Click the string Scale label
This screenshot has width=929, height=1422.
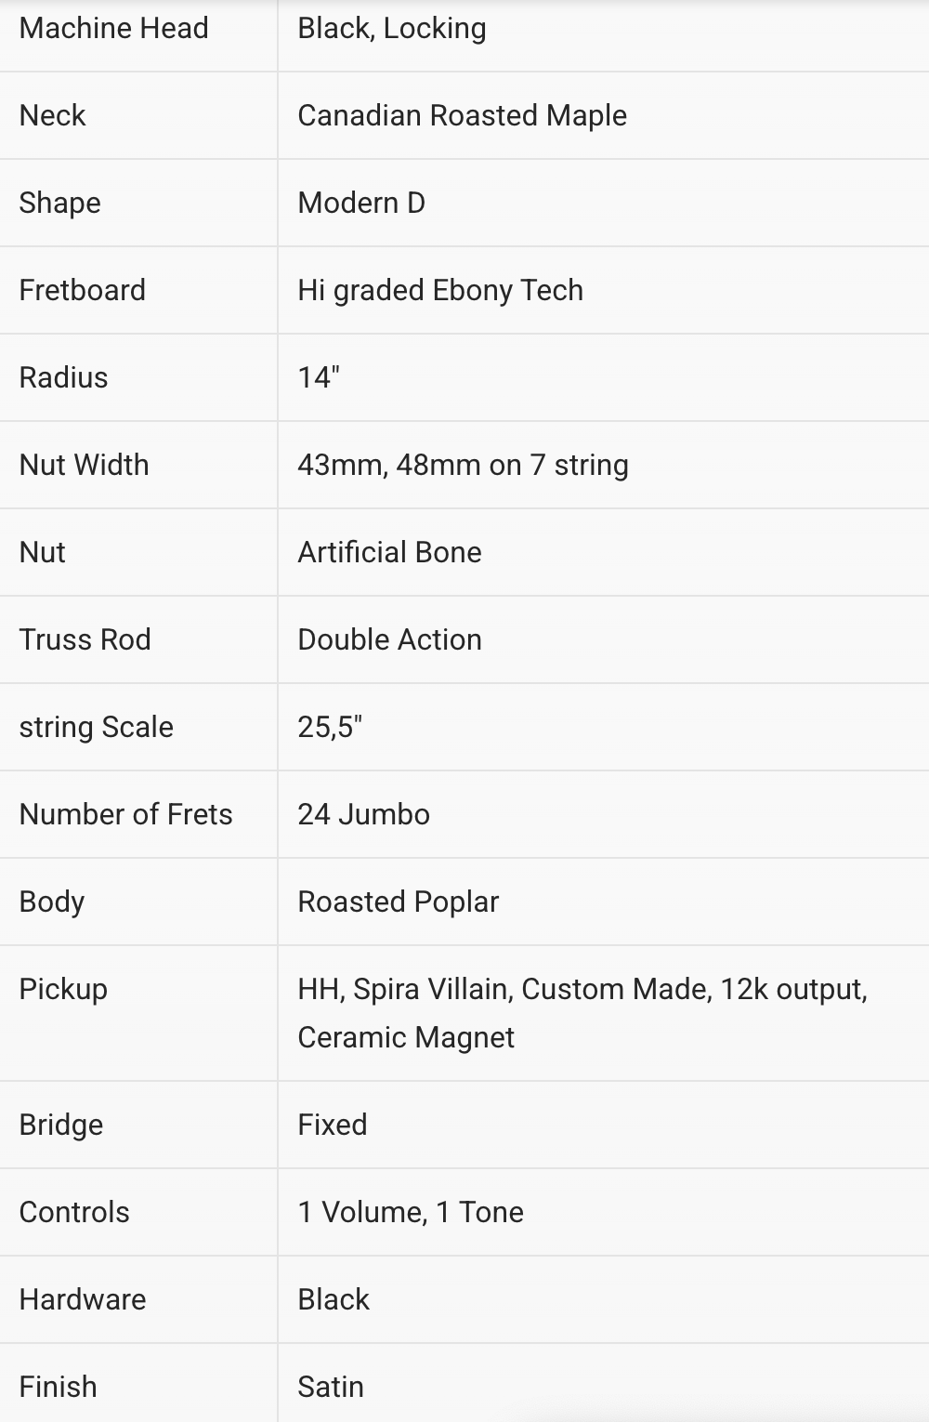96,727
